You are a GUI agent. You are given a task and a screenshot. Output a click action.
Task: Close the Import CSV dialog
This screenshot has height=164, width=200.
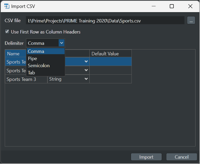click(x=190, y=6)
